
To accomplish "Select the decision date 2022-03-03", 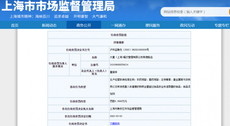I will tap(116, 116).
